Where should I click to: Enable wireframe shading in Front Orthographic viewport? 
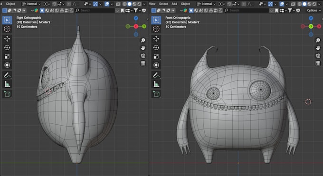pyautogui.click(x=299, y=4)
